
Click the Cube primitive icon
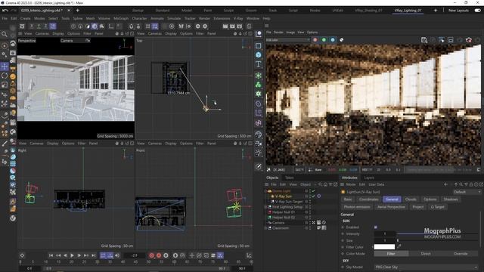pos(259,54)
